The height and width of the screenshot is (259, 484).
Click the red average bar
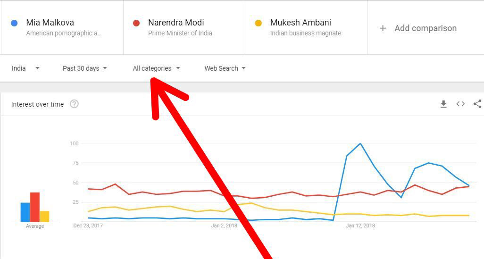35,207
